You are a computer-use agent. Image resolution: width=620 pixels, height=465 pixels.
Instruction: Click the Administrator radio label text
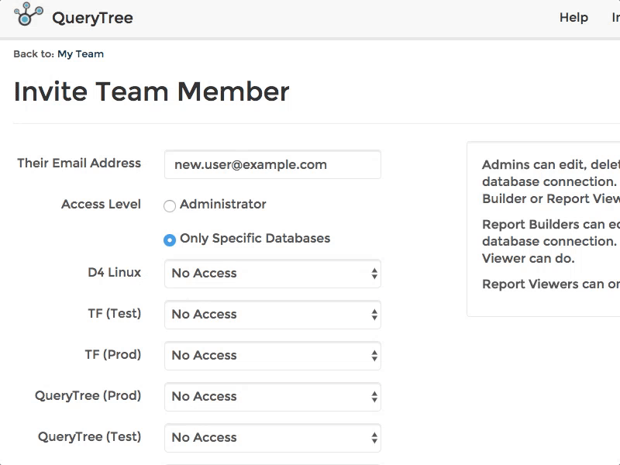pos(223,204)
